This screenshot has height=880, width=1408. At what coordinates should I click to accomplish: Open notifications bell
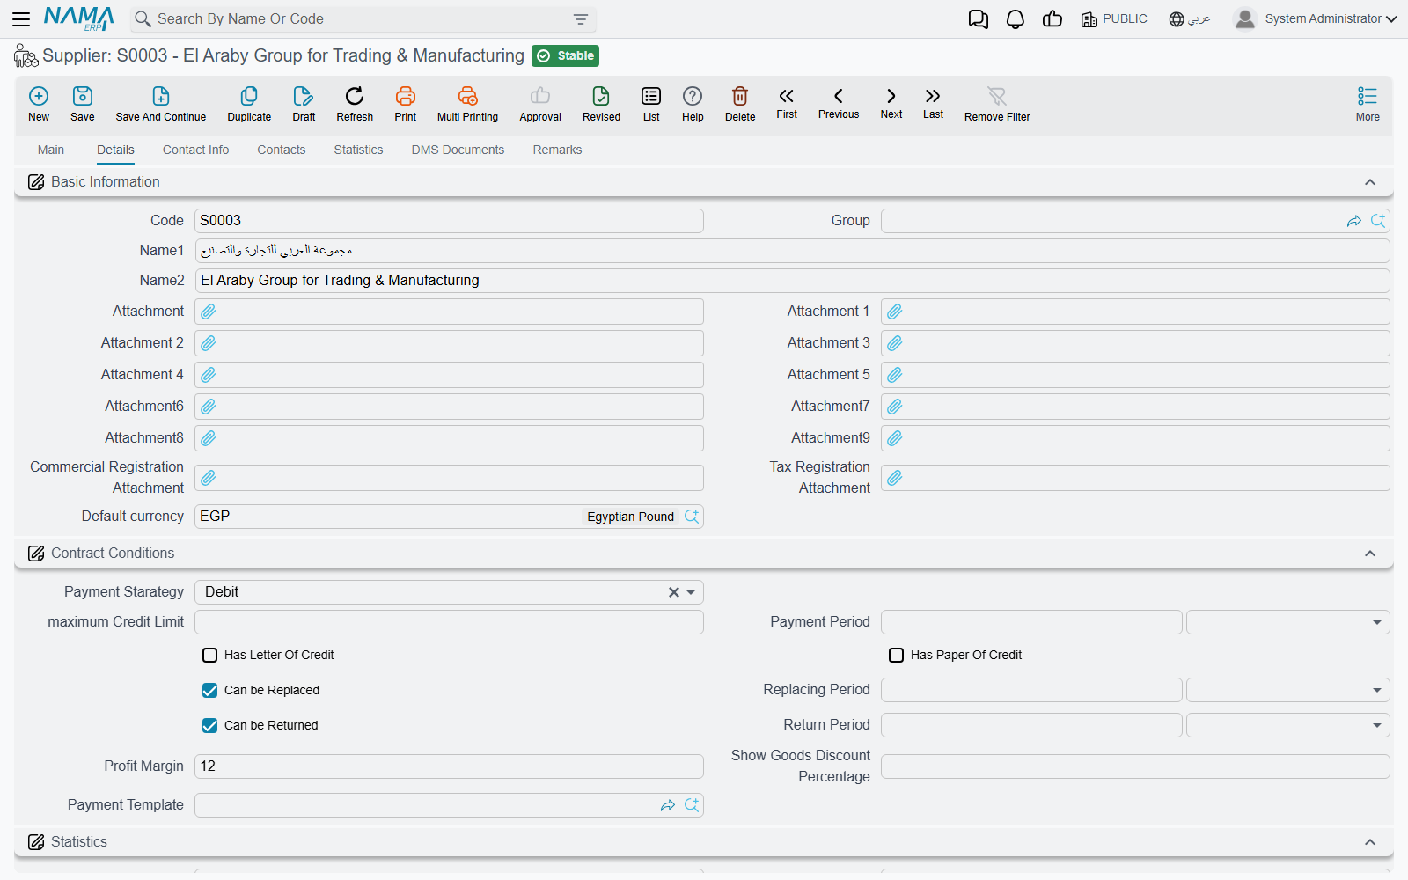[x=1016, y=19]
